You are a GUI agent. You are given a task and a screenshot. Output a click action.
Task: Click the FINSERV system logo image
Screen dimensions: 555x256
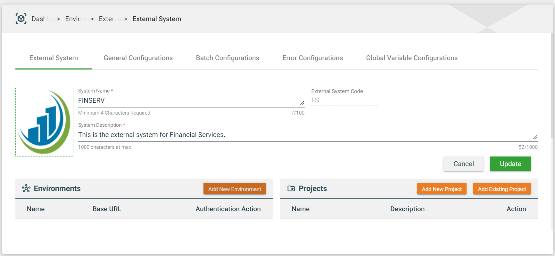pyautogui.click(x=44, y=122)
